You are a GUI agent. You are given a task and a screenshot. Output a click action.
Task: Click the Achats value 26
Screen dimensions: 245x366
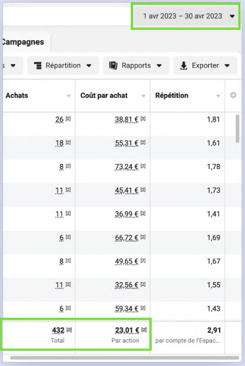point(60,119)
